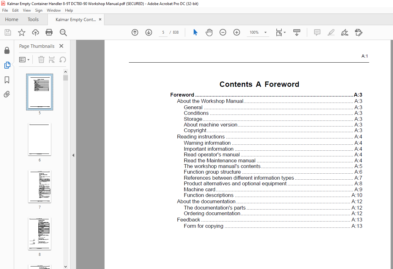
Task: Collapse the navigation pane with the arrow
Action: click(x=73, y=155)
